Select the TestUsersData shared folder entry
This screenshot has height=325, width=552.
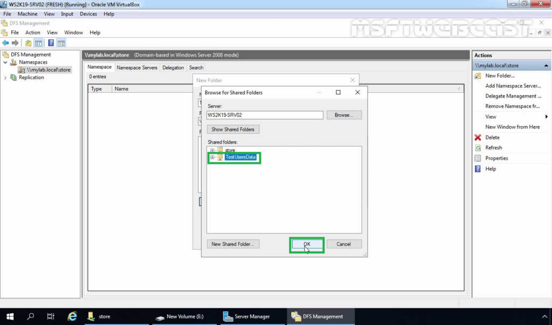(x=240, y=157)
